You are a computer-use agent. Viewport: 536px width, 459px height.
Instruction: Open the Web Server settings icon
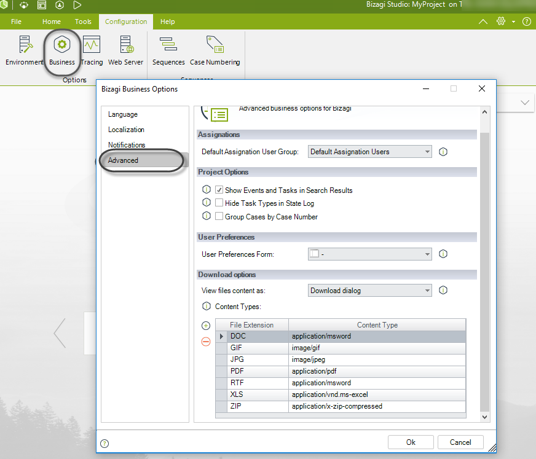click(126, 50)
